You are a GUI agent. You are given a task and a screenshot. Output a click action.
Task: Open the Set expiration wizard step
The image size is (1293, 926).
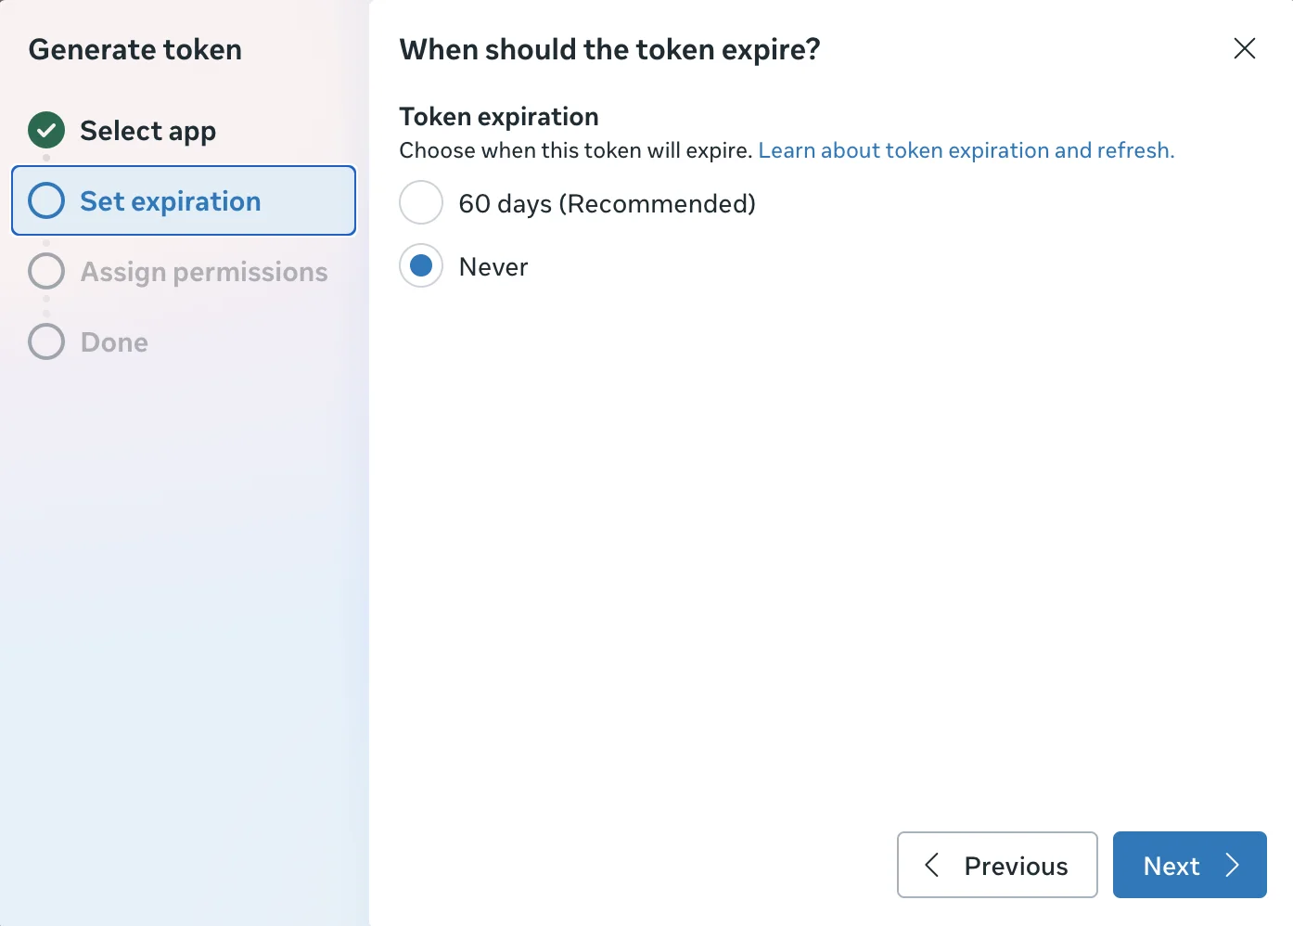171,200
